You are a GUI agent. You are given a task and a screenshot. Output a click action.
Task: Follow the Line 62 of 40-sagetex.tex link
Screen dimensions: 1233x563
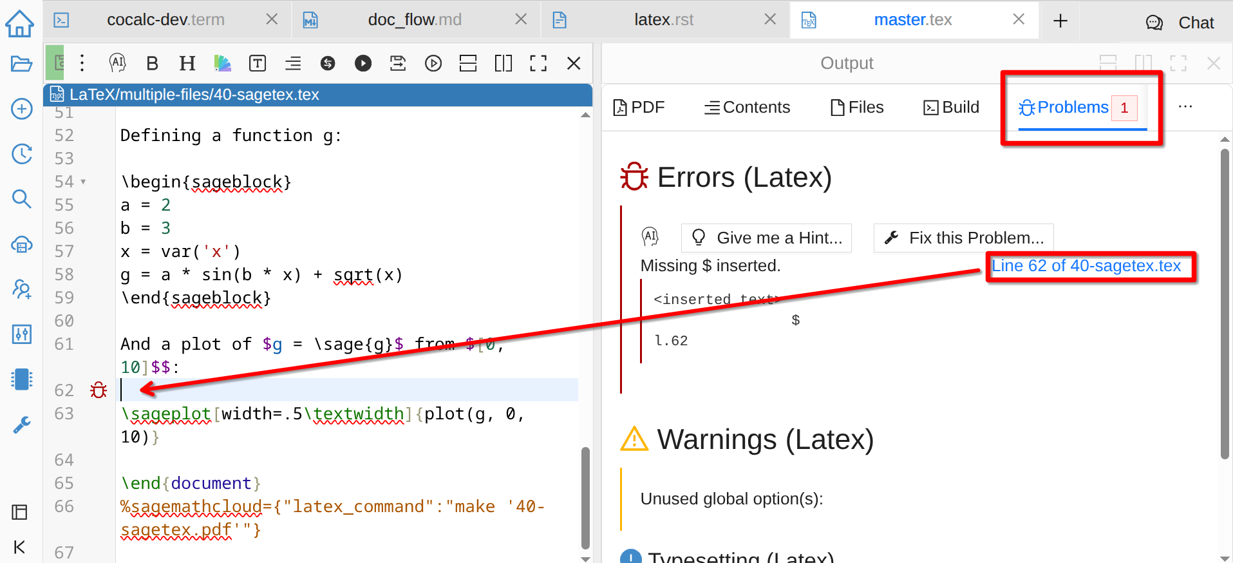1086,266
